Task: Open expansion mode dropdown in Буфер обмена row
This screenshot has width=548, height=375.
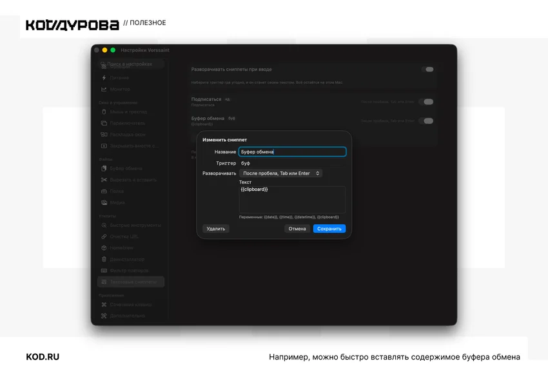Action: [x=387, y=120]
